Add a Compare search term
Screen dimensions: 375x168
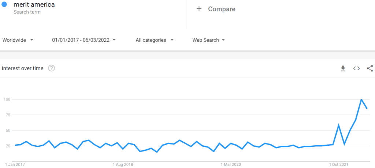222,9
